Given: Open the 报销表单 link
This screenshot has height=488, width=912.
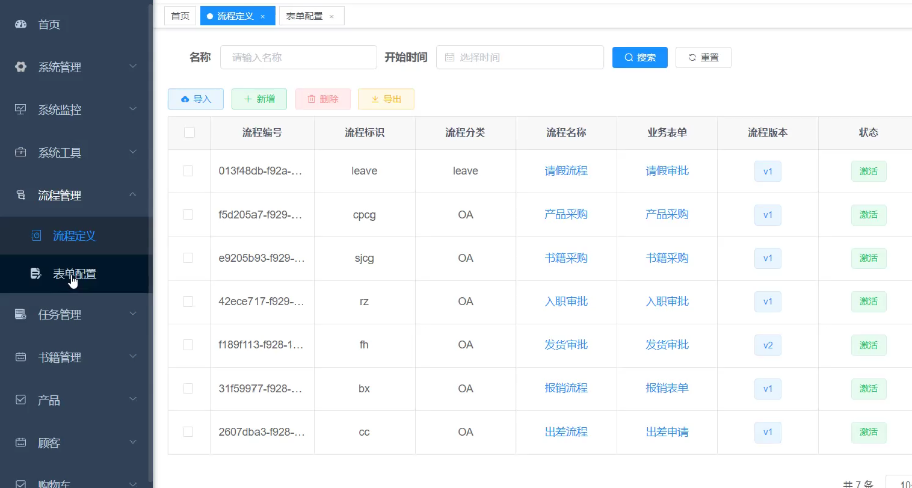Looking at the screenshot, I should pos(667,388).
